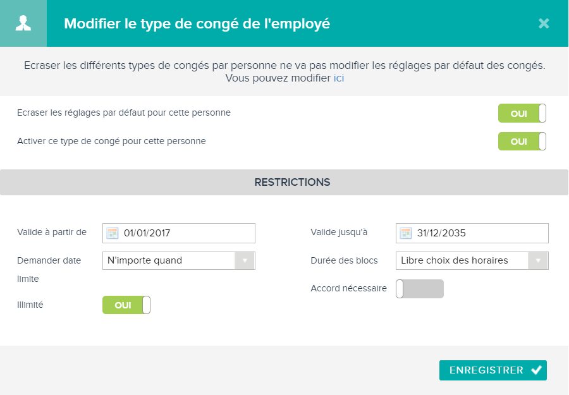Viewport: 569px width, 395px height.
Task: Save changes with the Enregistrer button
Action: point(493,370)
